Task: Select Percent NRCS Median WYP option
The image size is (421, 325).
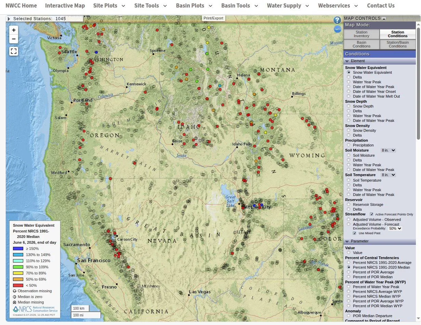Action: click(x=349, y=296)
